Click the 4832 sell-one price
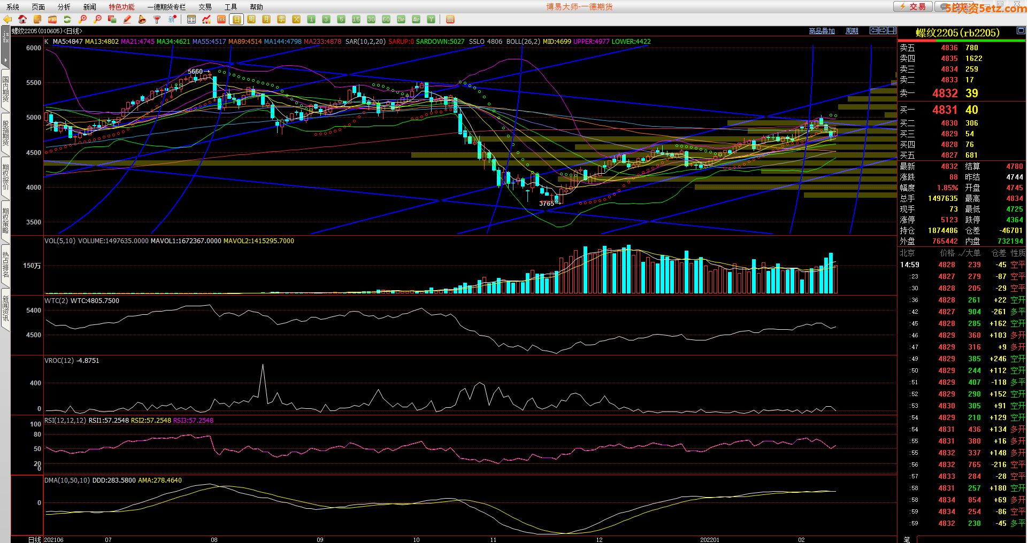This screenshot has width=1028, height=543. [945, 93]
